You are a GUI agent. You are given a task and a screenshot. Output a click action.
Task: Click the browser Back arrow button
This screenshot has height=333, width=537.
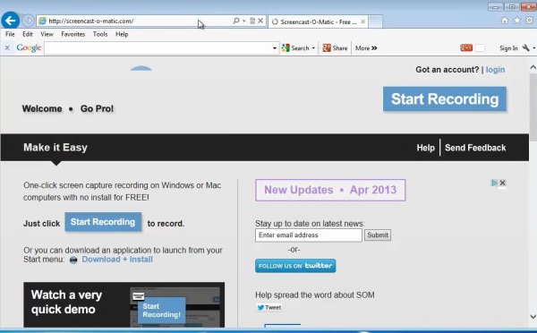10,21
